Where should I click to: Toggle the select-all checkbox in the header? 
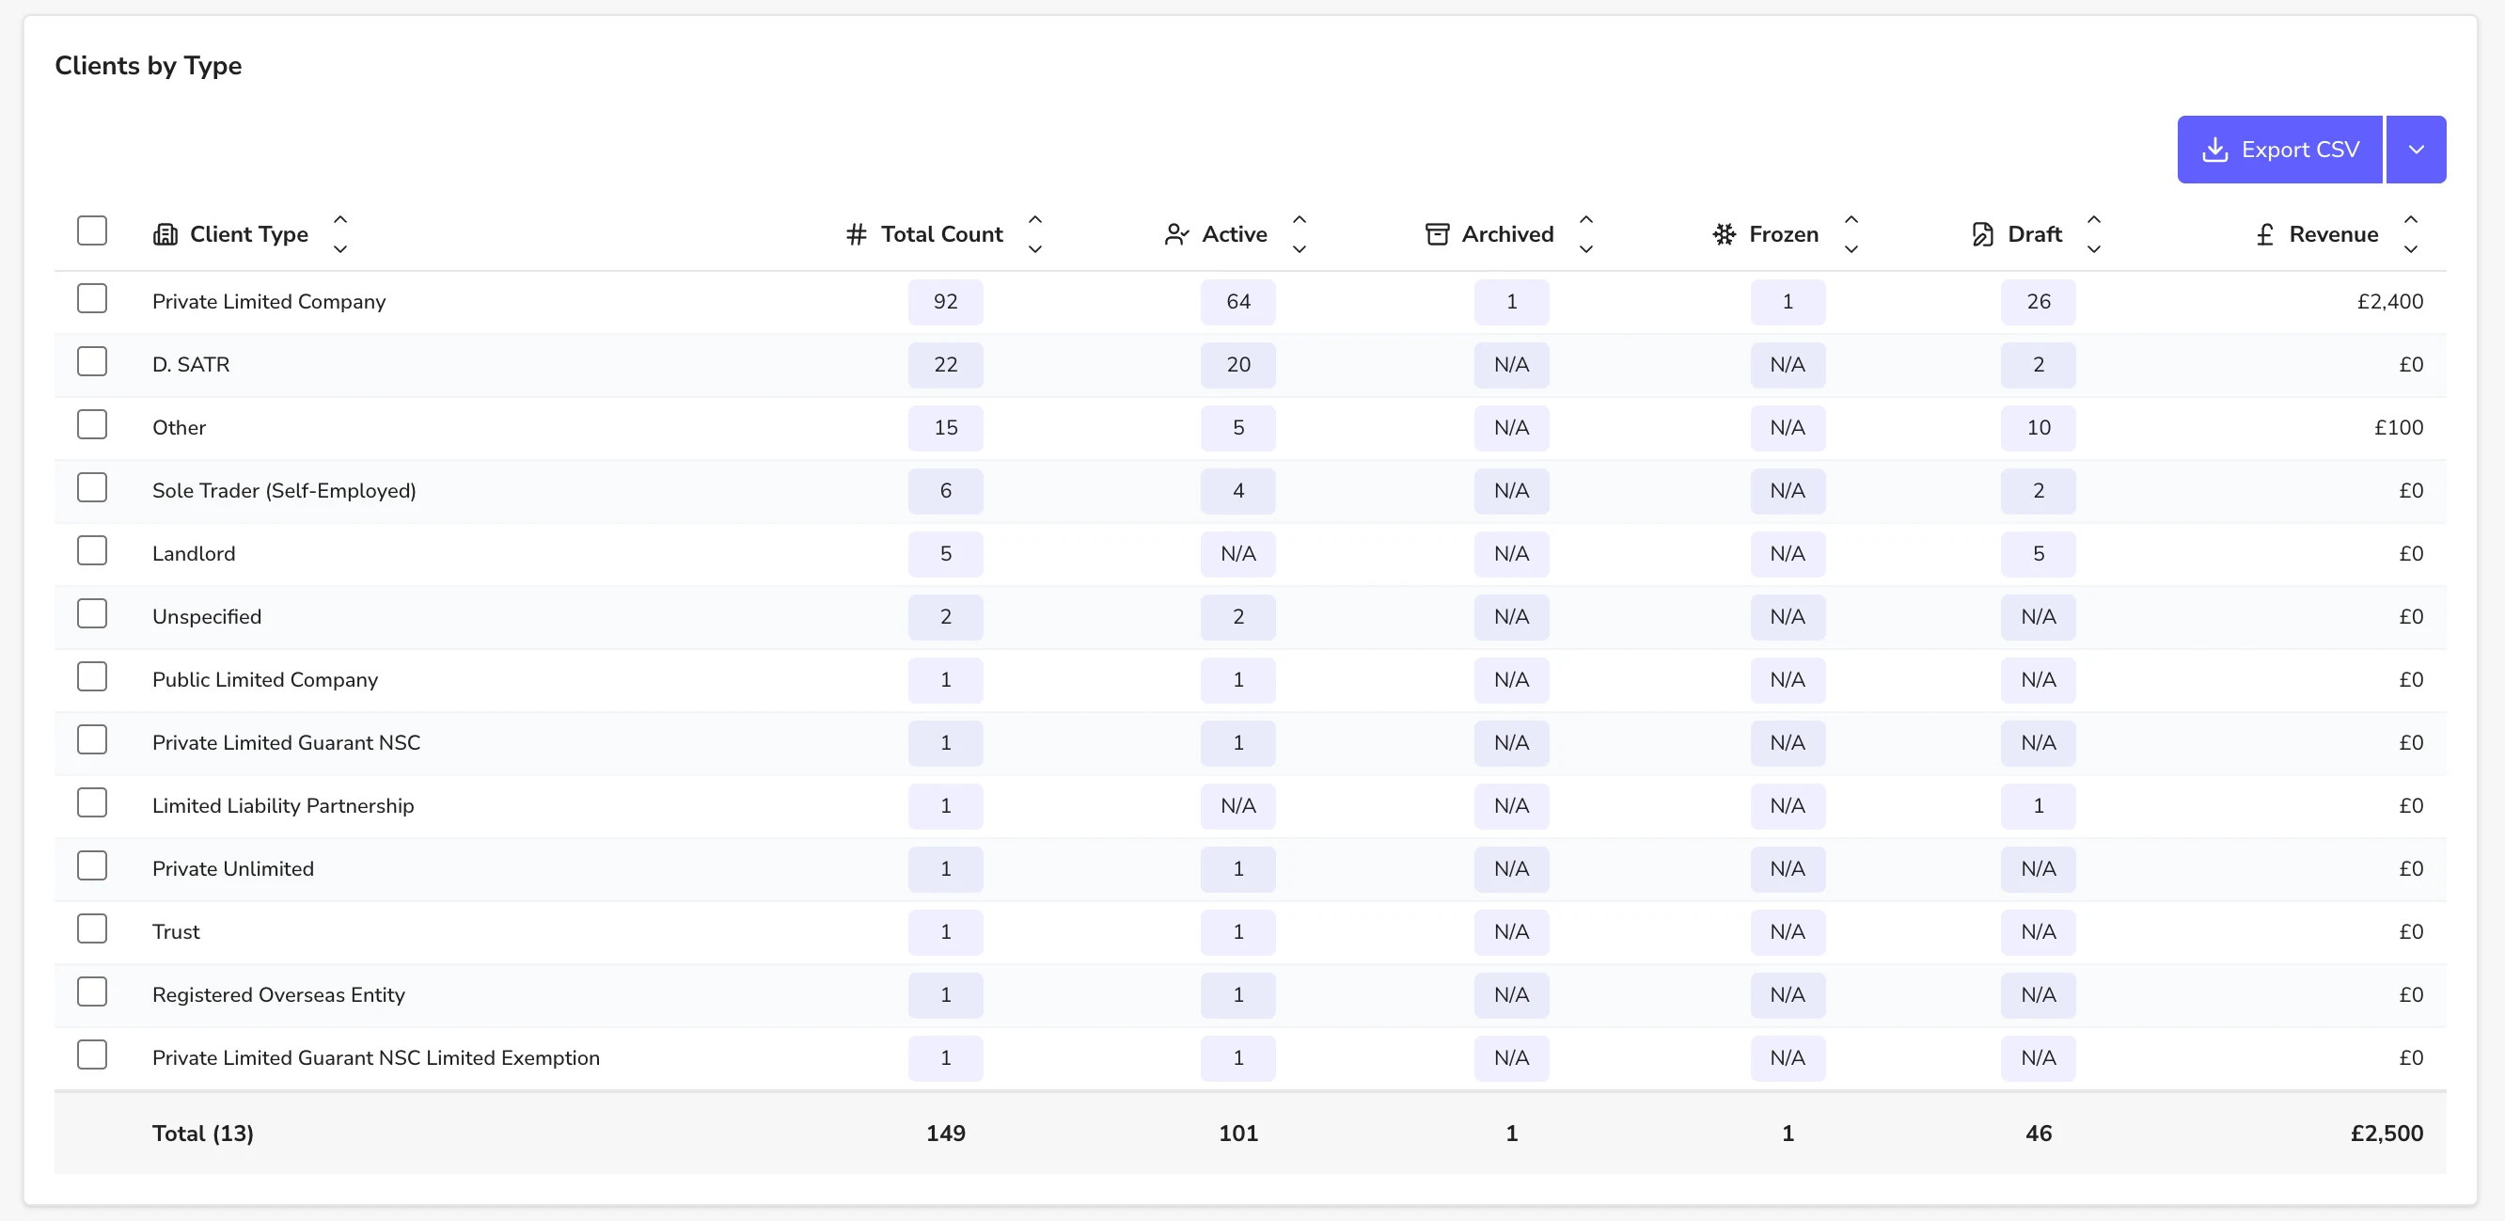[x=92, y=230]
